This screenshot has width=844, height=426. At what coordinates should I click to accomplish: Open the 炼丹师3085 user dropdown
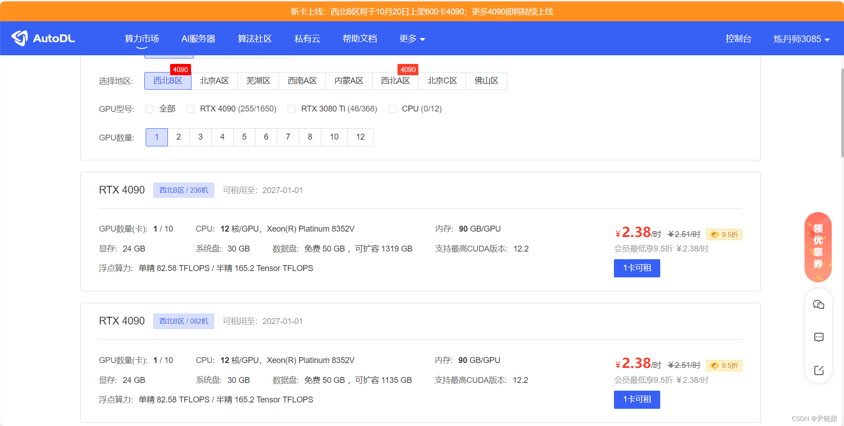click(801, 39)
